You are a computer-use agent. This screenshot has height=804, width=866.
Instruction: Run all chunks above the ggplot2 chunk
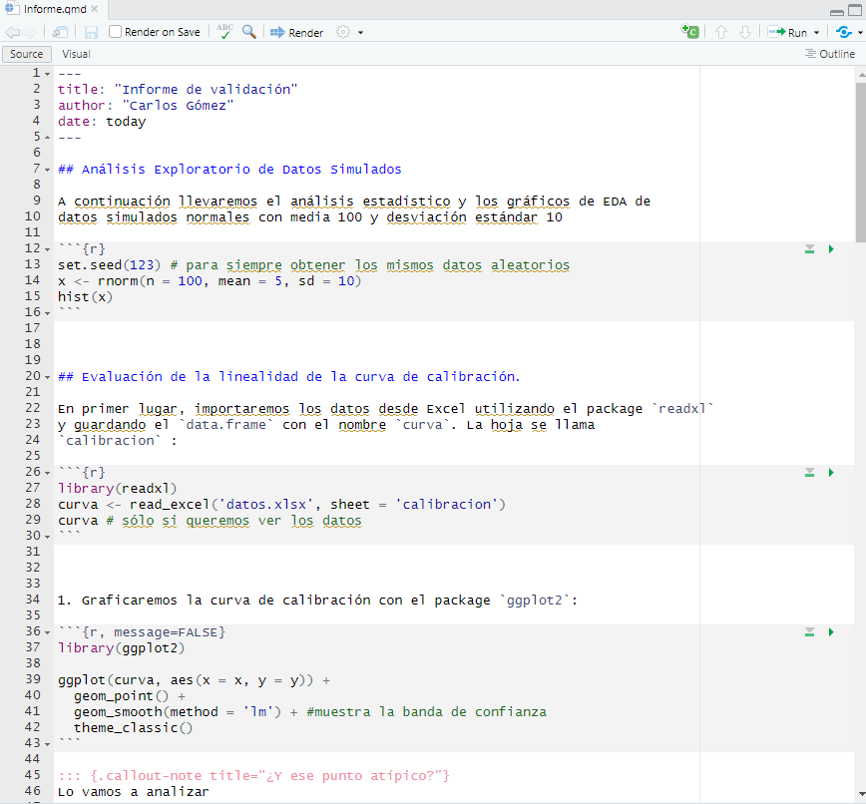tap(810, 631)
